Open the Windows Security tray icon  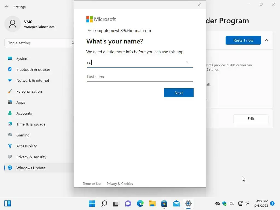(224, 203)
